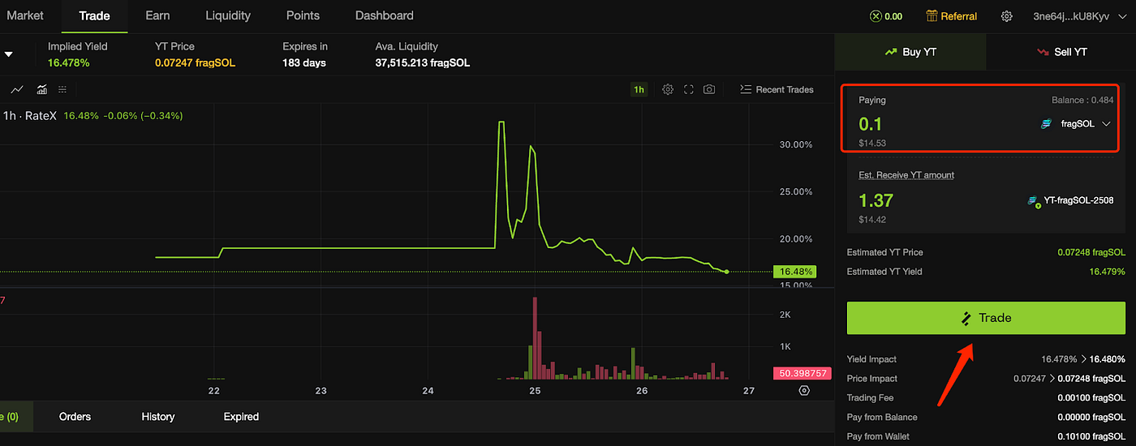Click the Implied Yield value 16.478%

(68, 62)
